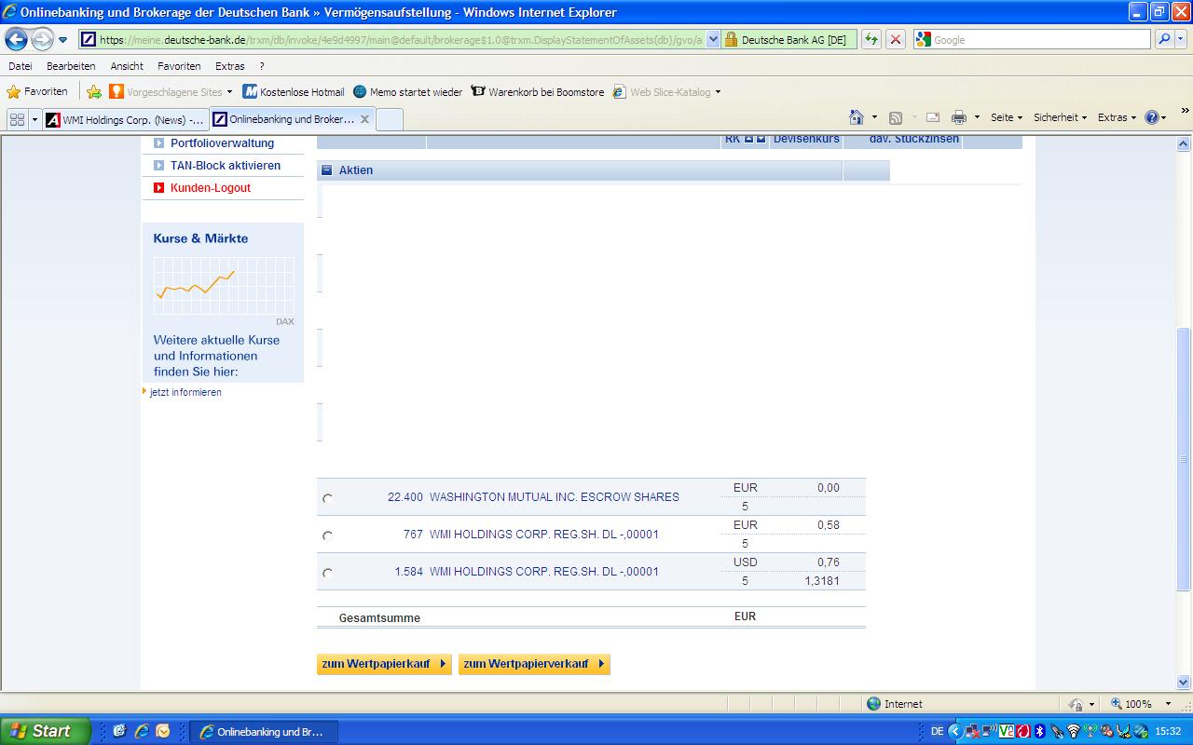Open the Ansicht menu
This screenshot has width=1193, height=745.
tap(127, 66)
